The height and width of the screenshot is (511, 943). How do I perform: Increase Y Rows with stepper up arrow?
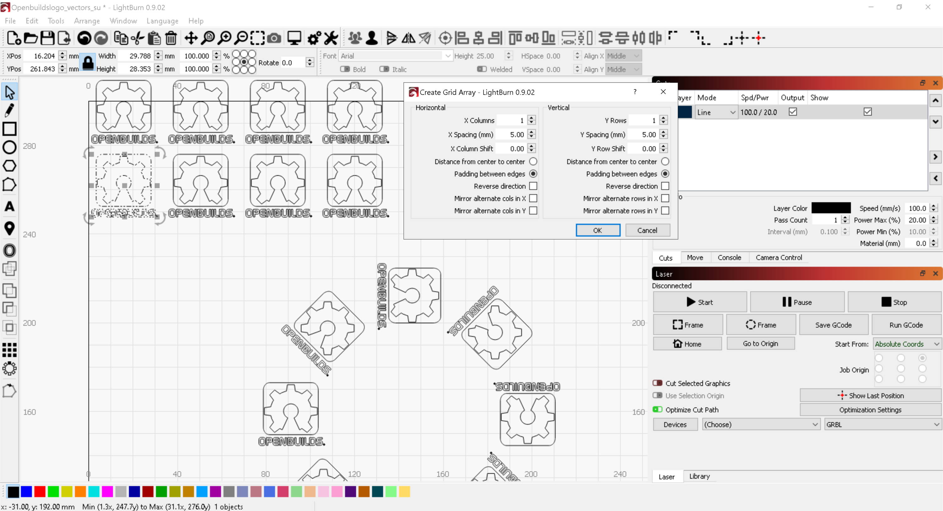pyautogui.click(x=663, y=118)
